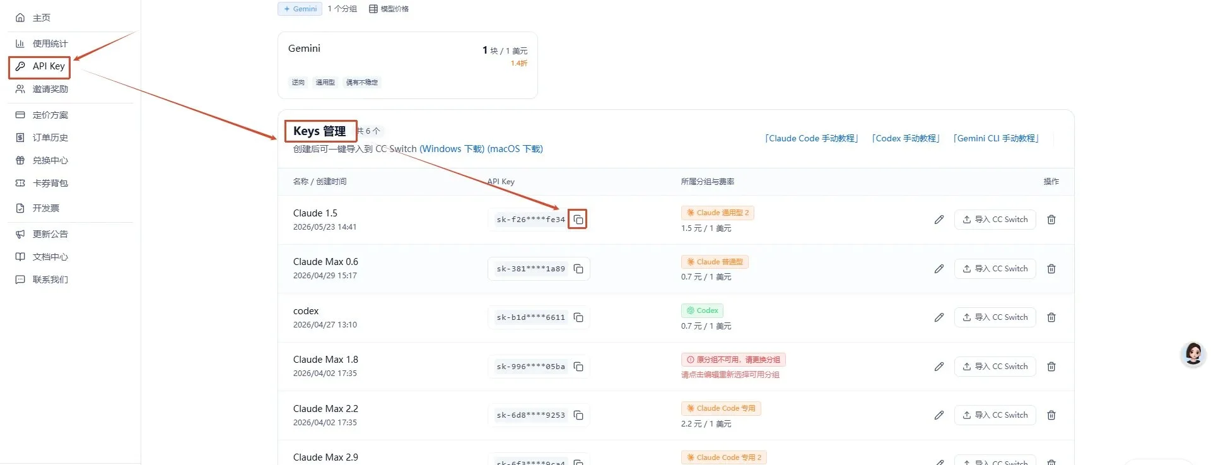Copy the sk-b1d****6611 API key
1211x465 pixels.
point(578,317)
